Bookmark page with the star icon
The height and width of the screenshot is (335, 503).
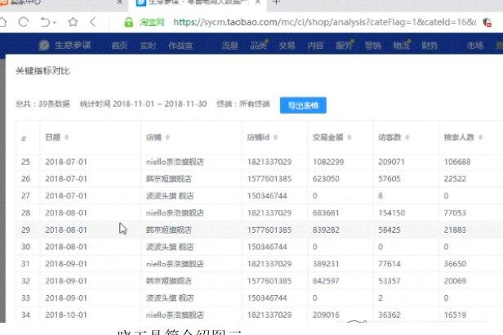click(73, 22)
